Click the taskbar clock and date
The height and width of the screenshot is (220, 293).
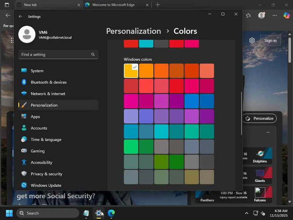pyautogui.click(x=278, y=213)
